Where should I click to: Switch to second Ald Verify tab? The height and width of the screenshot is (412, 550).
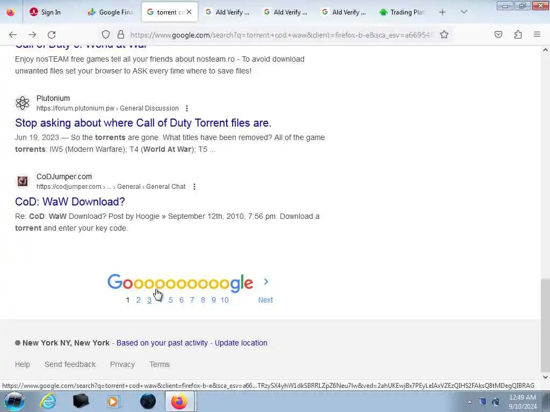pos(286,12)
